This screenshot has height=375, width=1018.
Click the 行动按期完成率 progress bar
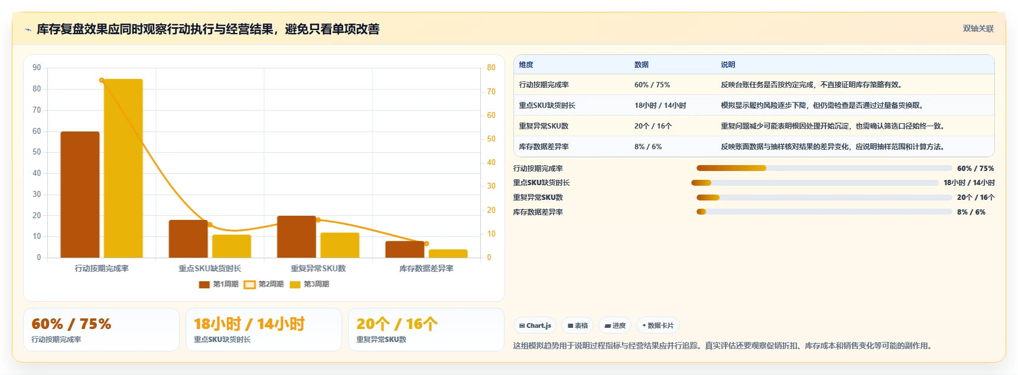pyautogui.click(x=824, y=168)
